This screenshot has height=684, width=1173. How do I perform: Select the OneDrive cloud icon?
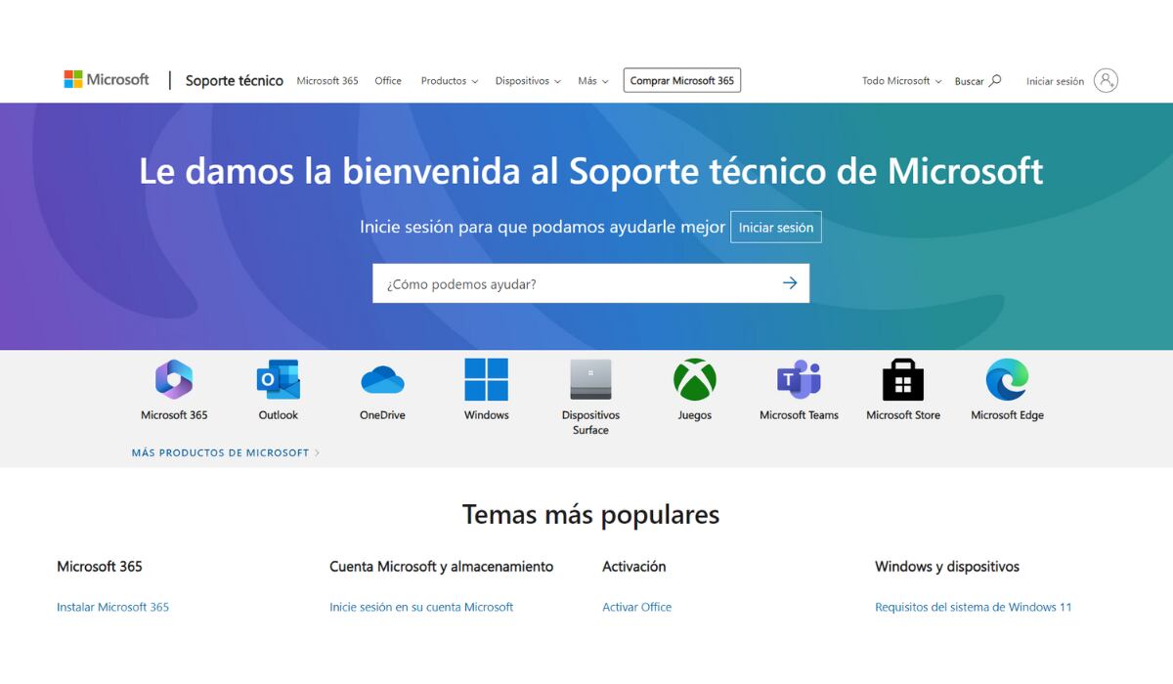382,380
